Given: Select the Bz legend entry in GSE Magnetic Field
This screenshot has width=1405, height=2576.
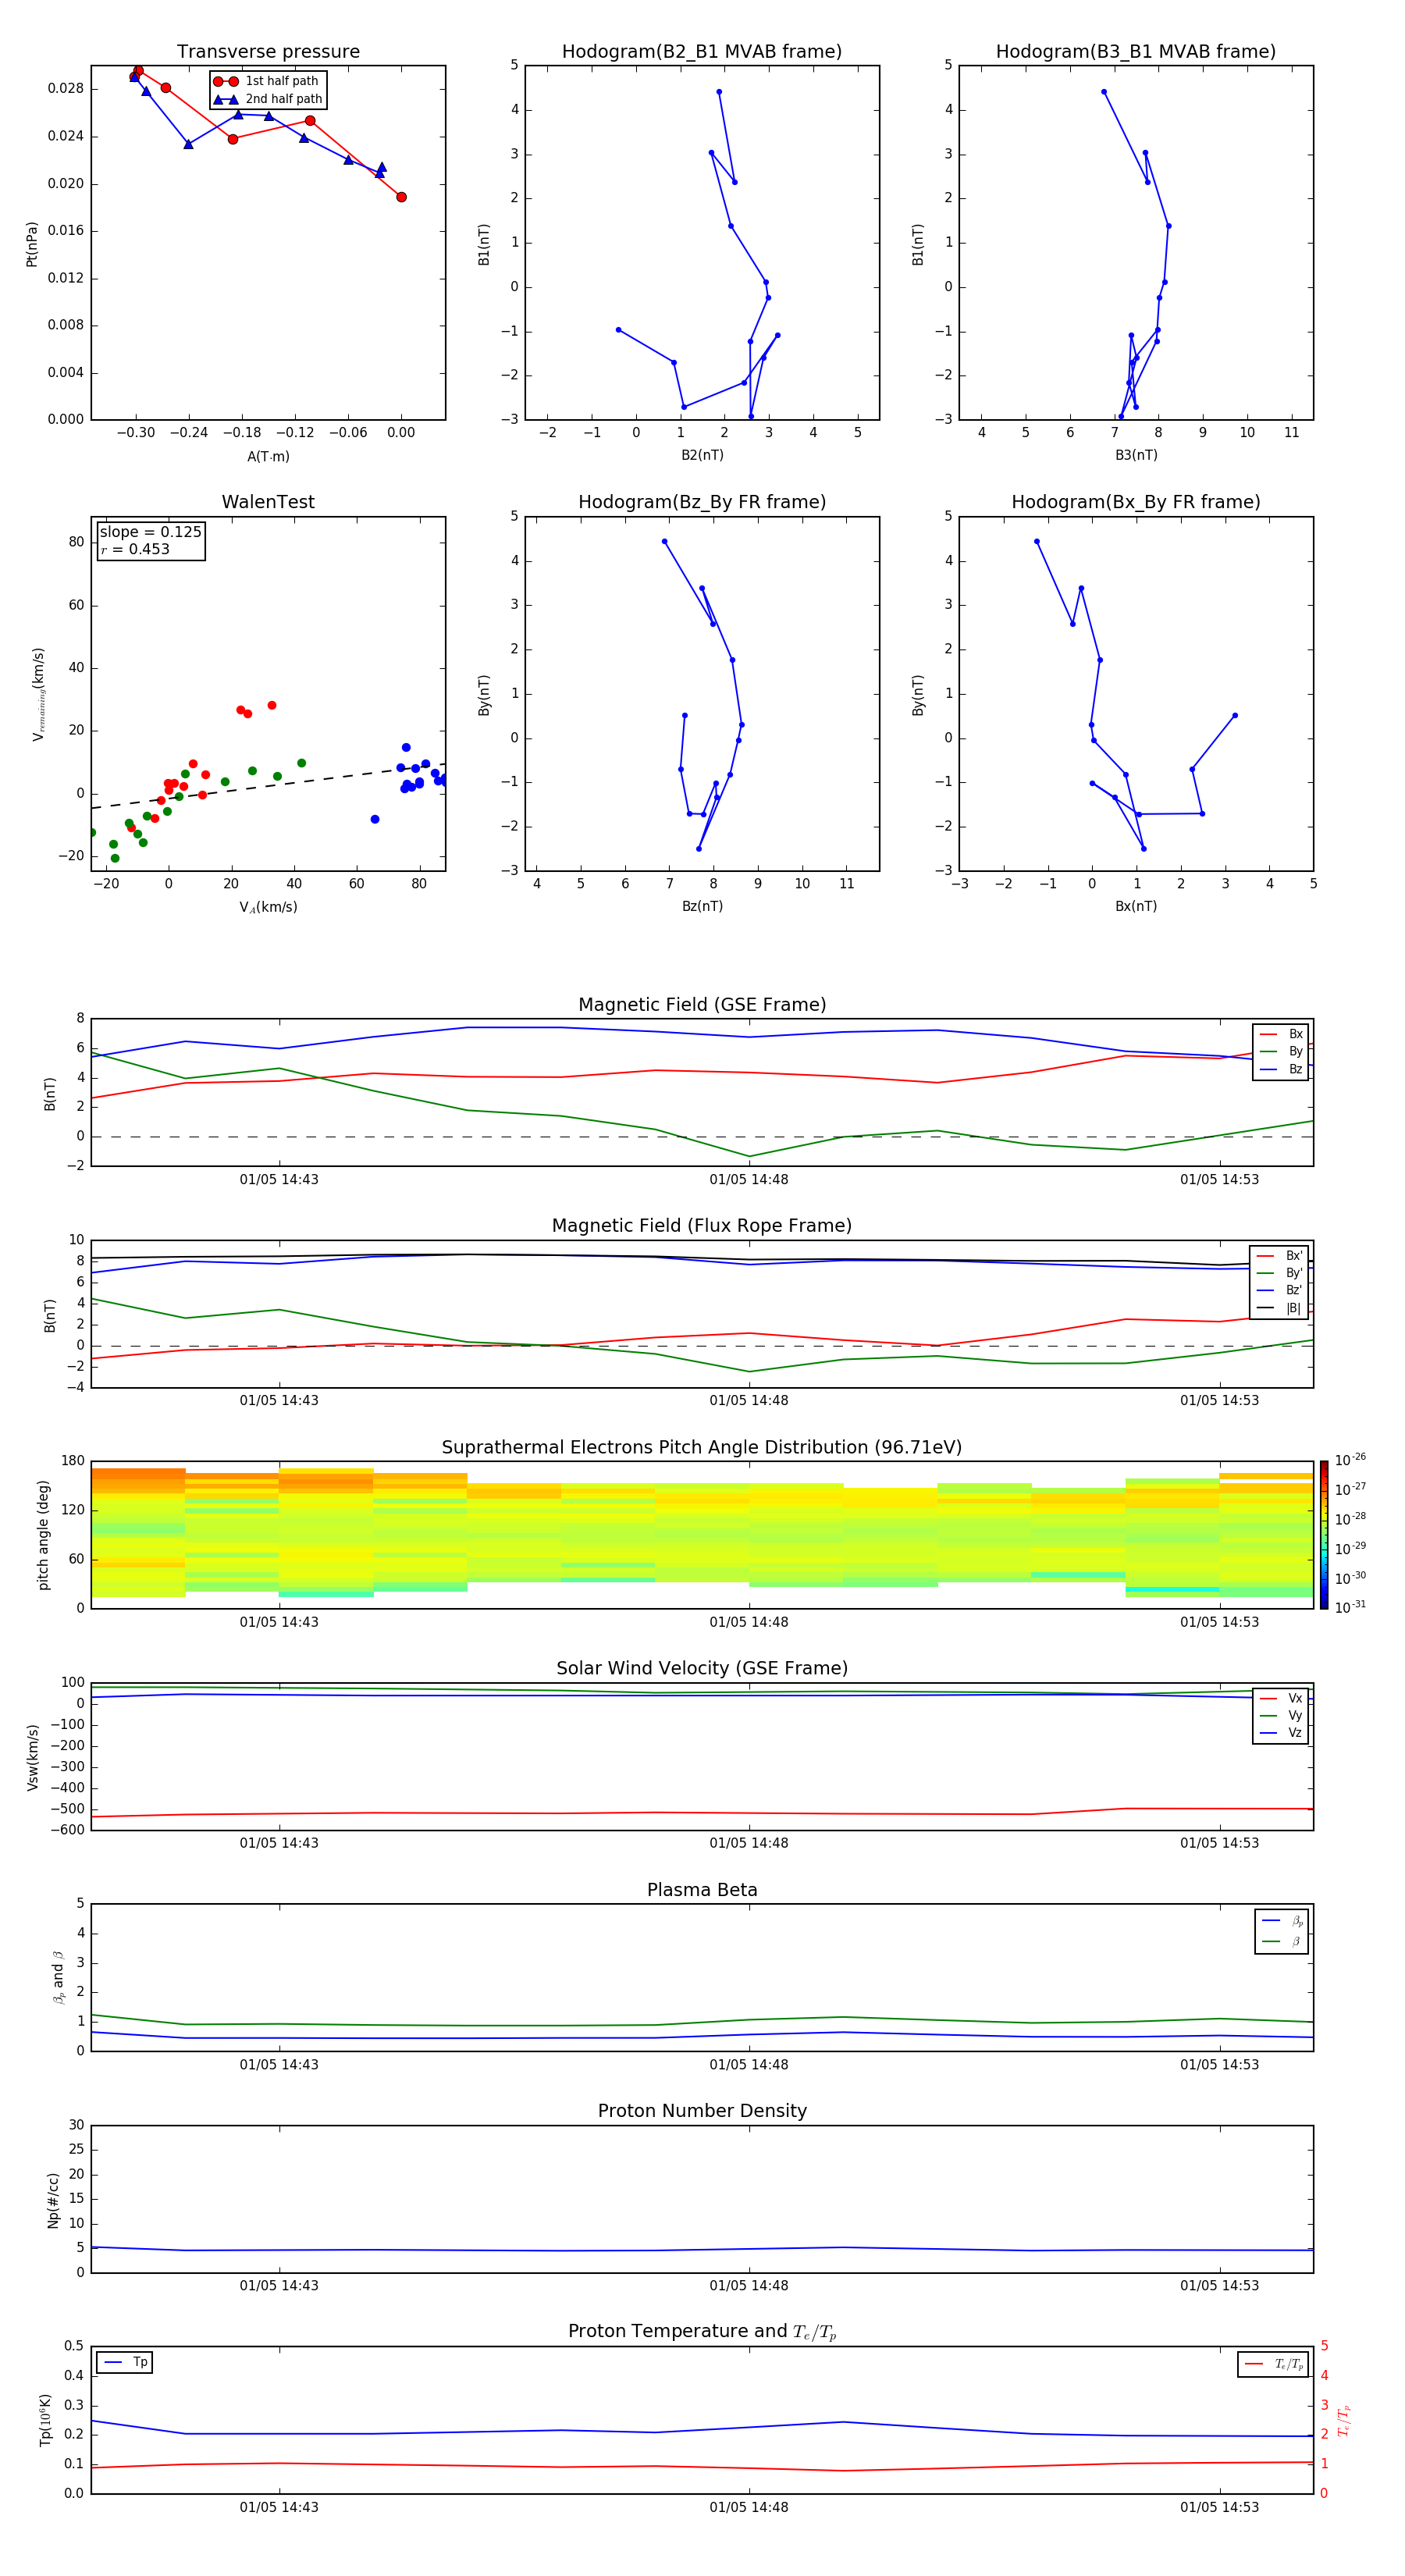Looking at the screenshot, I should [1282, 1069].
